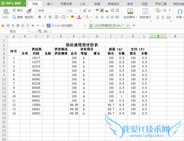Image resolution: width=184 pixels, height=141 pixels.
Task: Select column M header
Action: pos(158,36)
